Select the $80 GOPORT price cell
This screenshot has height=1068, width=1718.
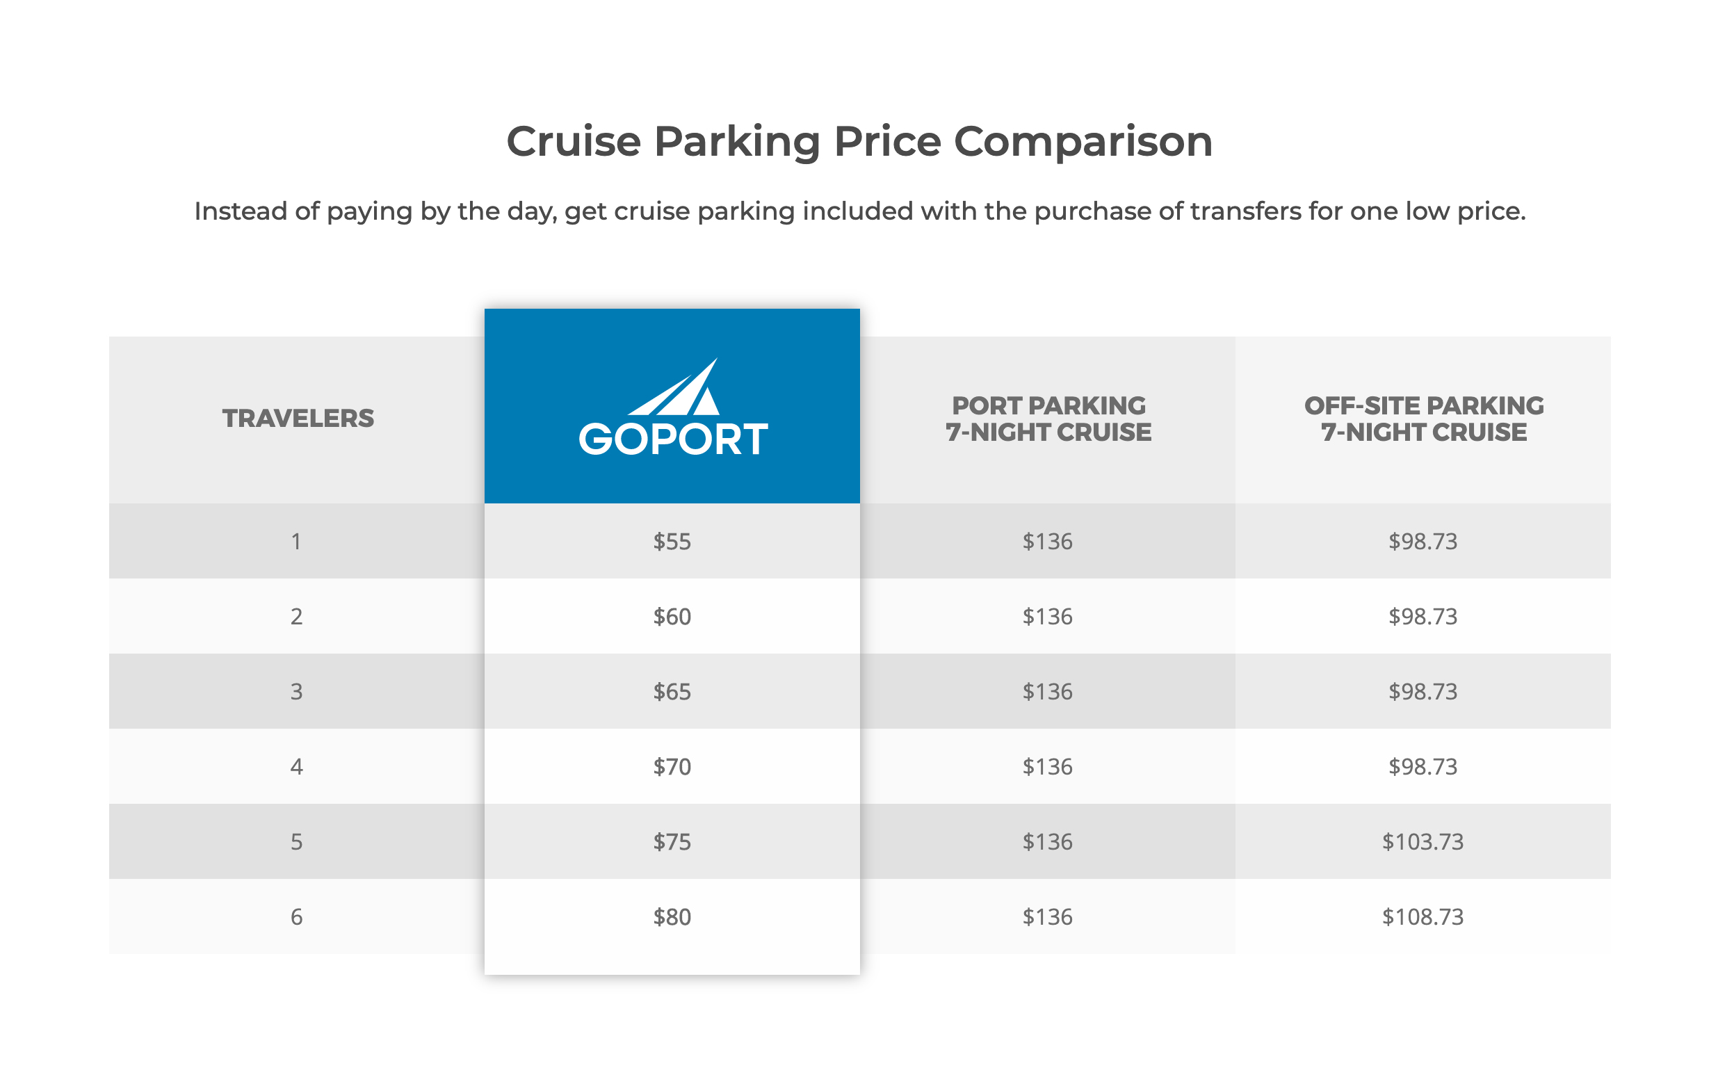pos(672,916)
